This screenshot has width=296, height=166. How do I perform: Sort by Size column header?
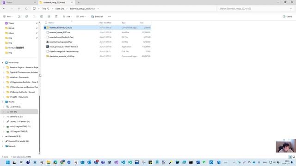coord(142,23)
